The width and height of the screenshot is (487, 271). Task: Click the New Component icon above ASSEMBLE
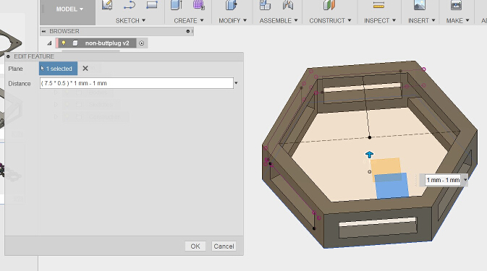[x=266, y=5]
